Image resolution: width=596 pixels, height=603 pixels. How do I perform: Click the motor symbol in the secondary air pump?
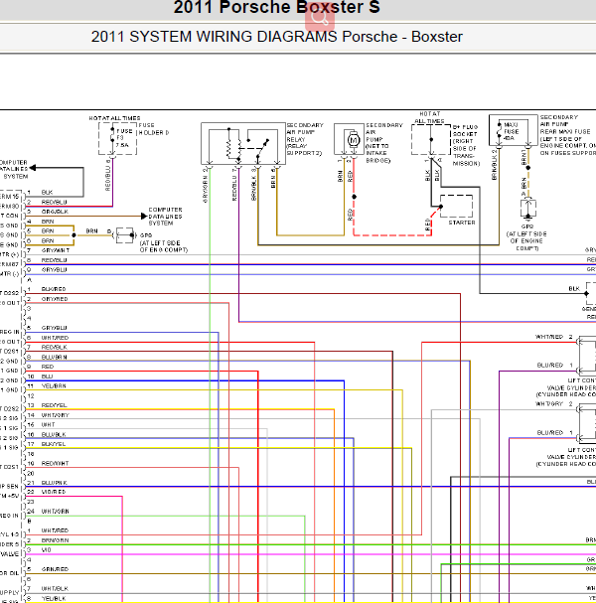[x=353, y=140]
